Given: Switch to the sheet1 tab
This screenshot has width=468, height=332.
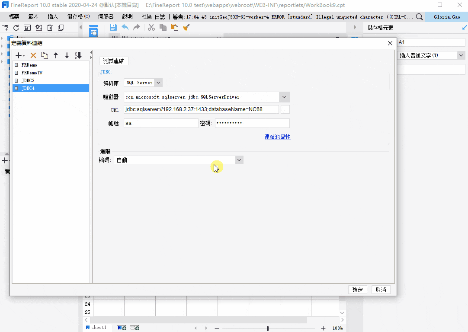Looking at the screenshot, I should point(97,327).
